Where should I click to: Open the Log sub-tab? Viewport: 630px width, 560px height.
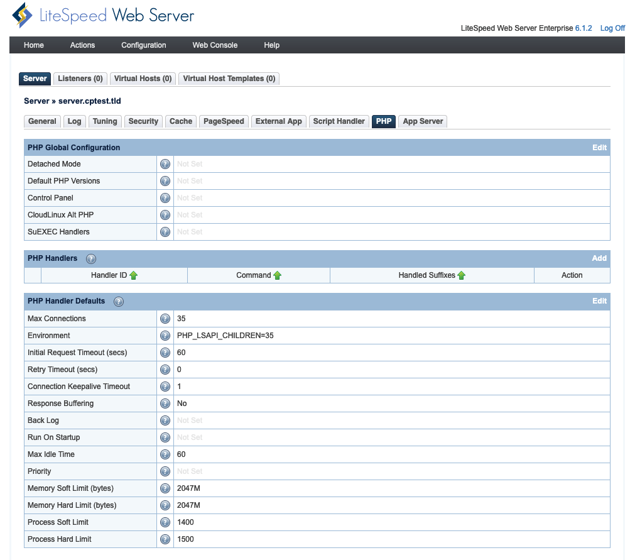pos(74,121)
